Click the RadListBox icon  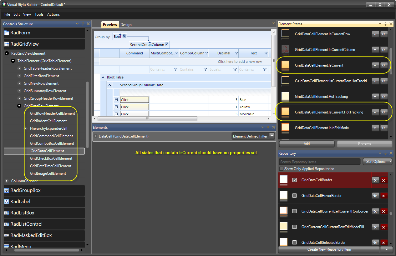7,213
